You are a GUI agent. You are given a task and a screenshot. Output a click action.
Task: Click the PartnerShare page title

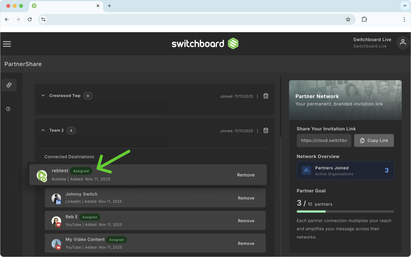[23, 64]
